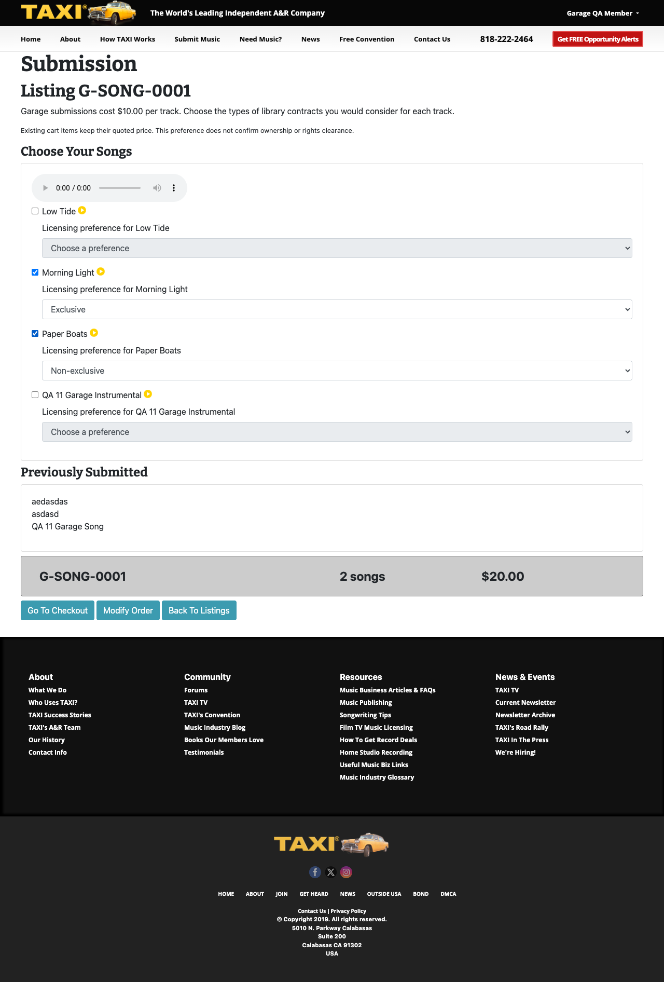Screen dimensions: 664x982
Task: Click the TAXI cab logo in footer
Action: pyautogui.click(x=331, y=844)
